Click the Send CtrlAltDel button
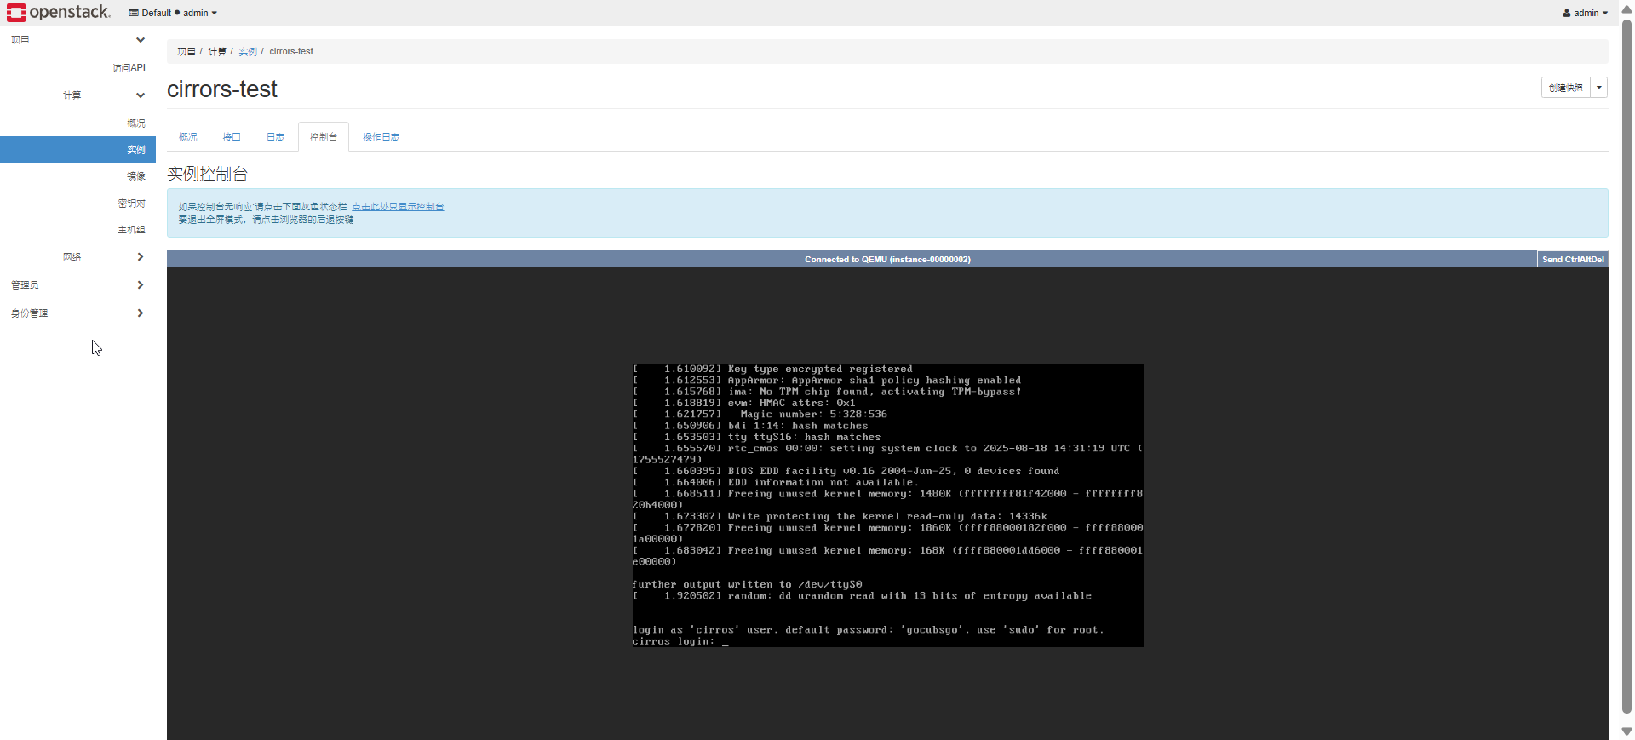The width and height of the screenshot is (1635, 740). click(x=1573, y=259)
